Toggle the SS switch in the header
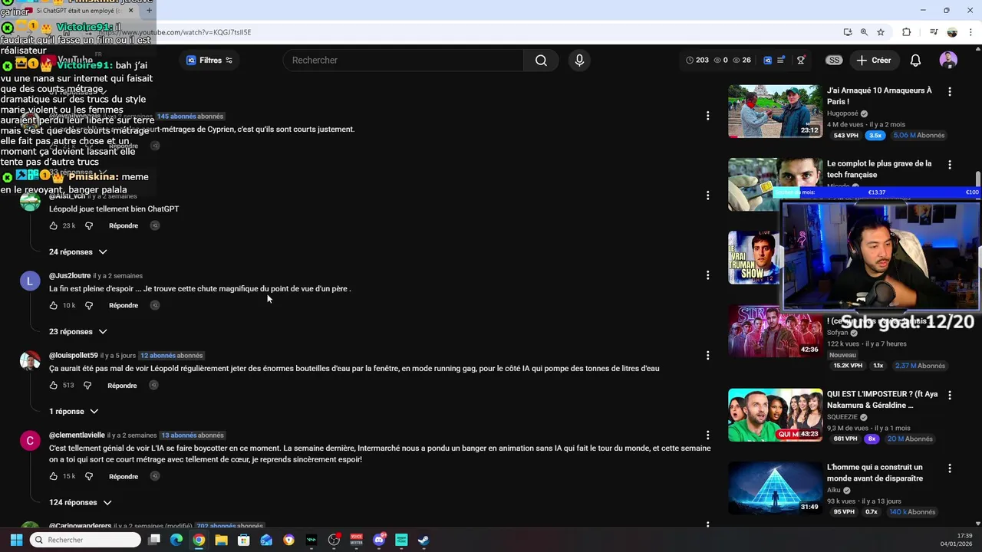Screen dimensions: 982x552 click(834, 61)
